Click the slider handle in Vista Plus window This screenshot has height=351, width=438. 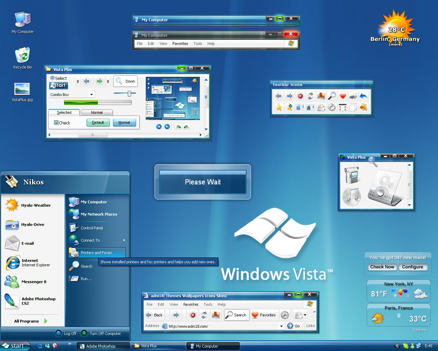point(129,93)
